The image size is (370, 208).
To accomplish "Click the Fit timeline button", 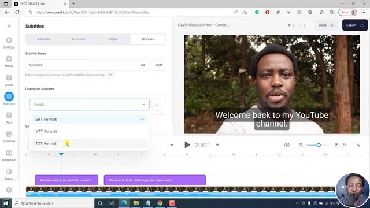I will point(345,145).
